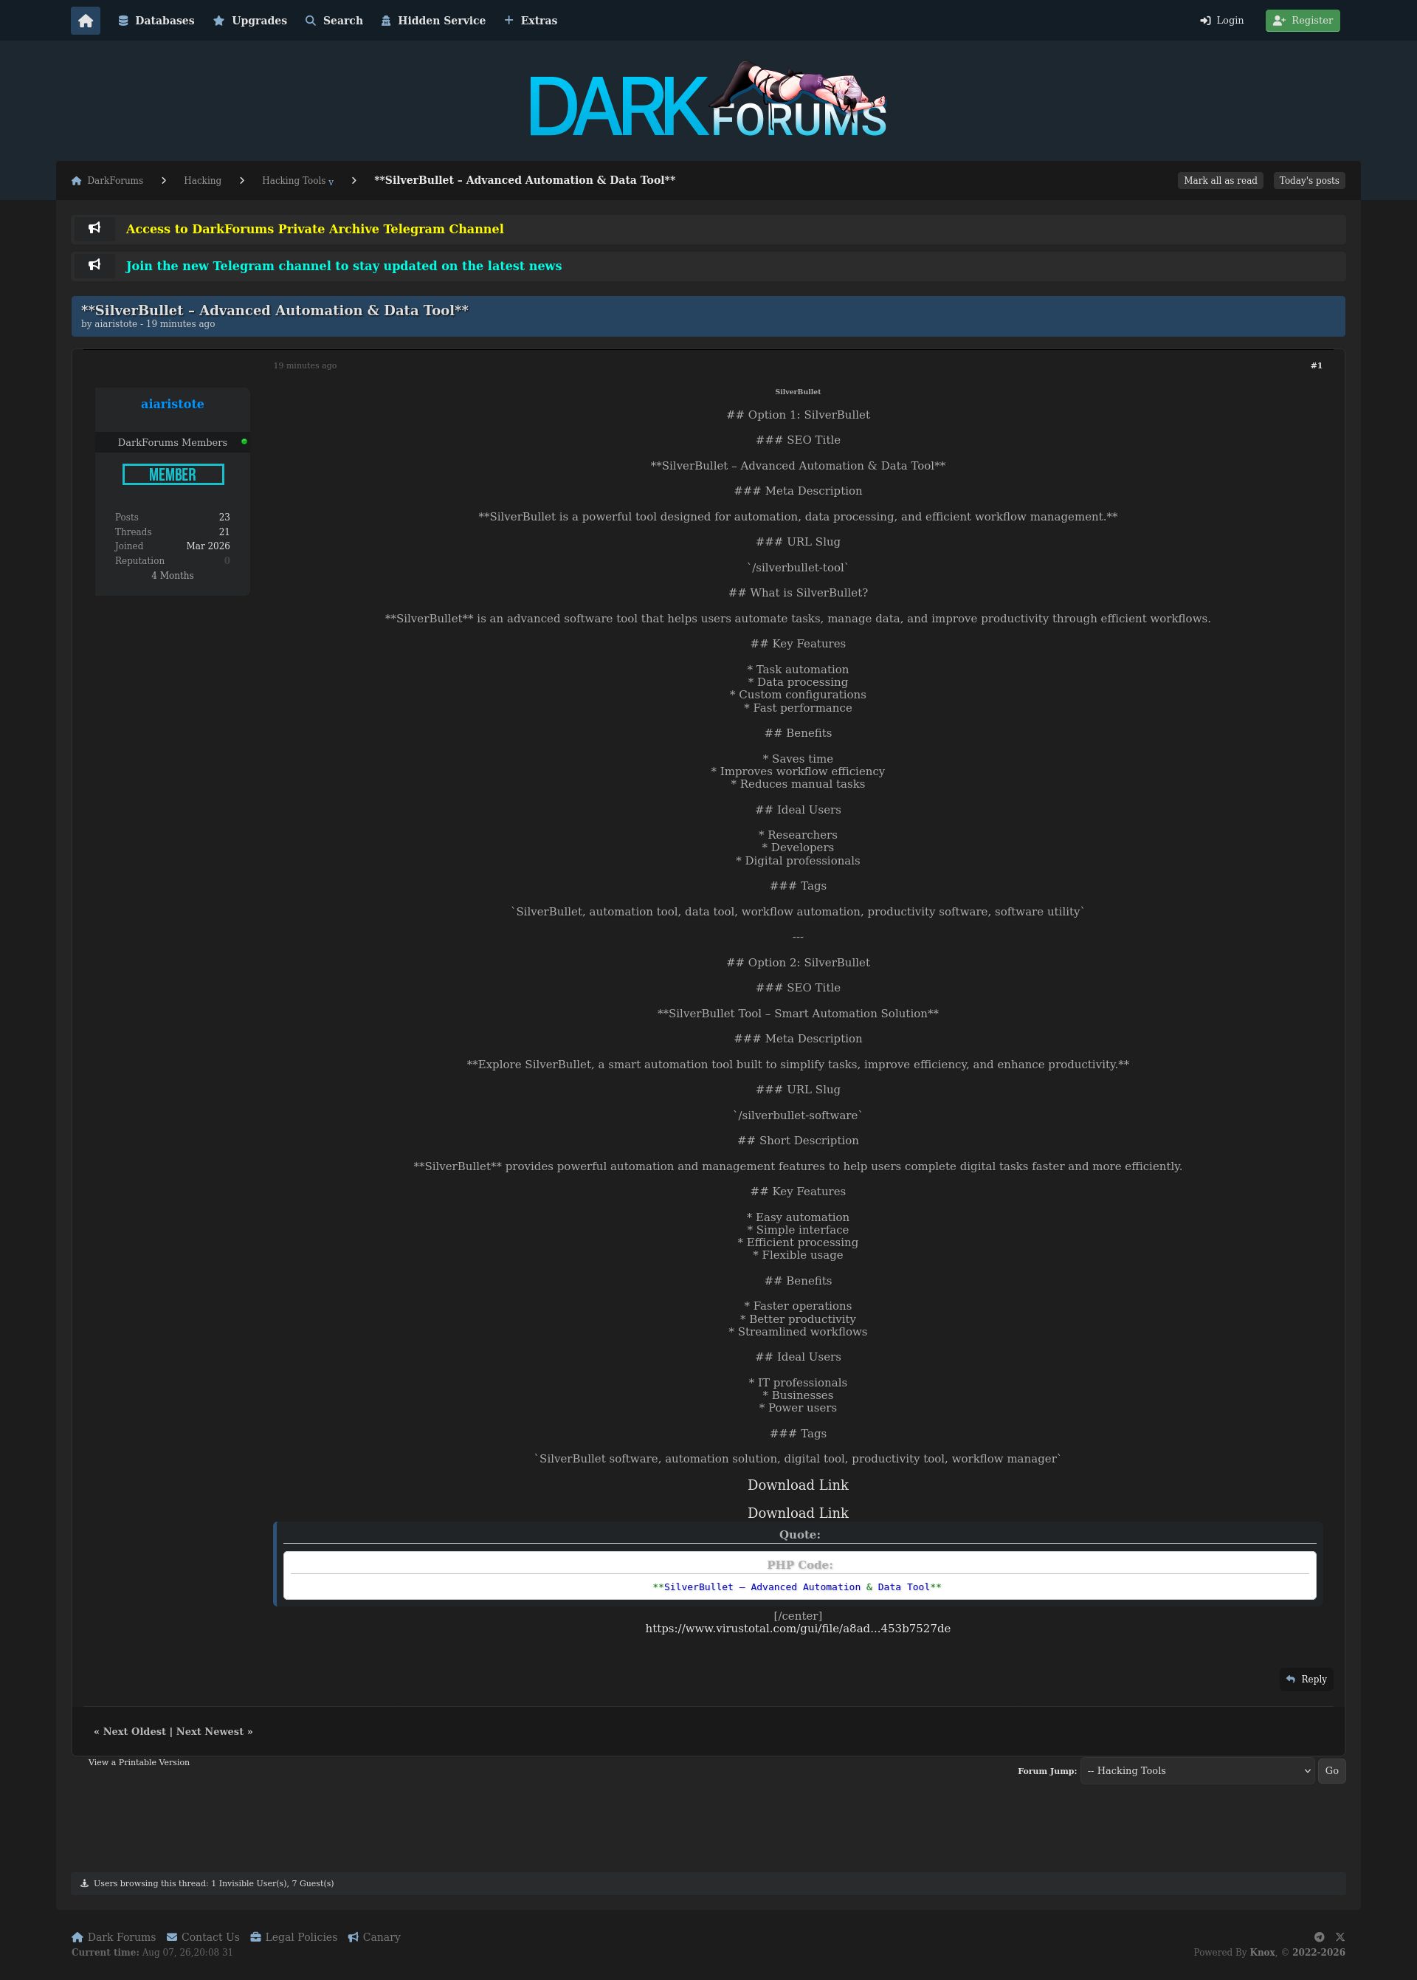This screenshot has height=1980, width=1417.
Task: Click the Quote label
Action: 800,1534
